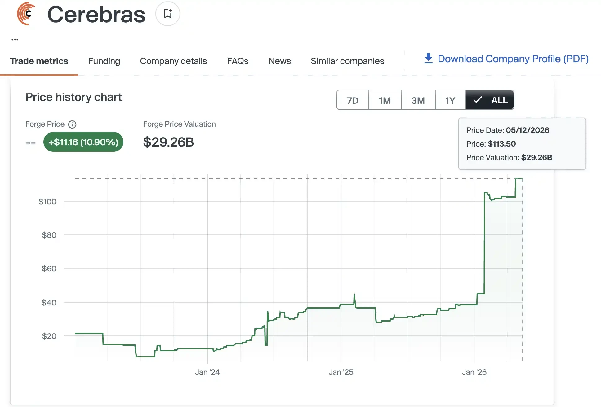Open the Similar companies tab
601x407 pixels.
pyautogui.click(x=347, y=61)
